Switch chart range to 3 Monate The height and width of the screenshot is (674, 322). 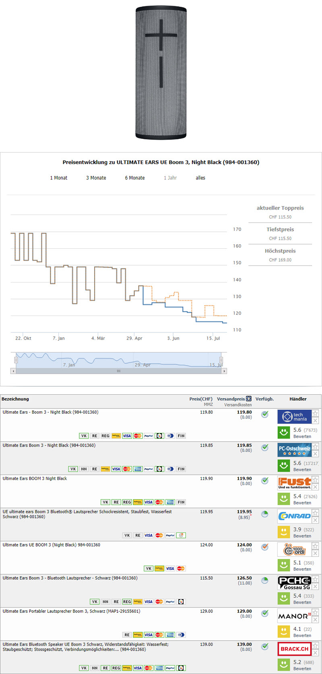click(96, 178)
